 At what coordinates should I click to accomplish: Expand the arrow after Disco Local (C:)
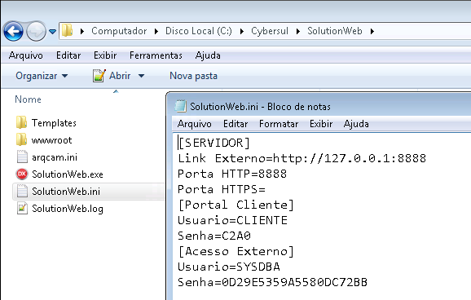coord(242,31)
